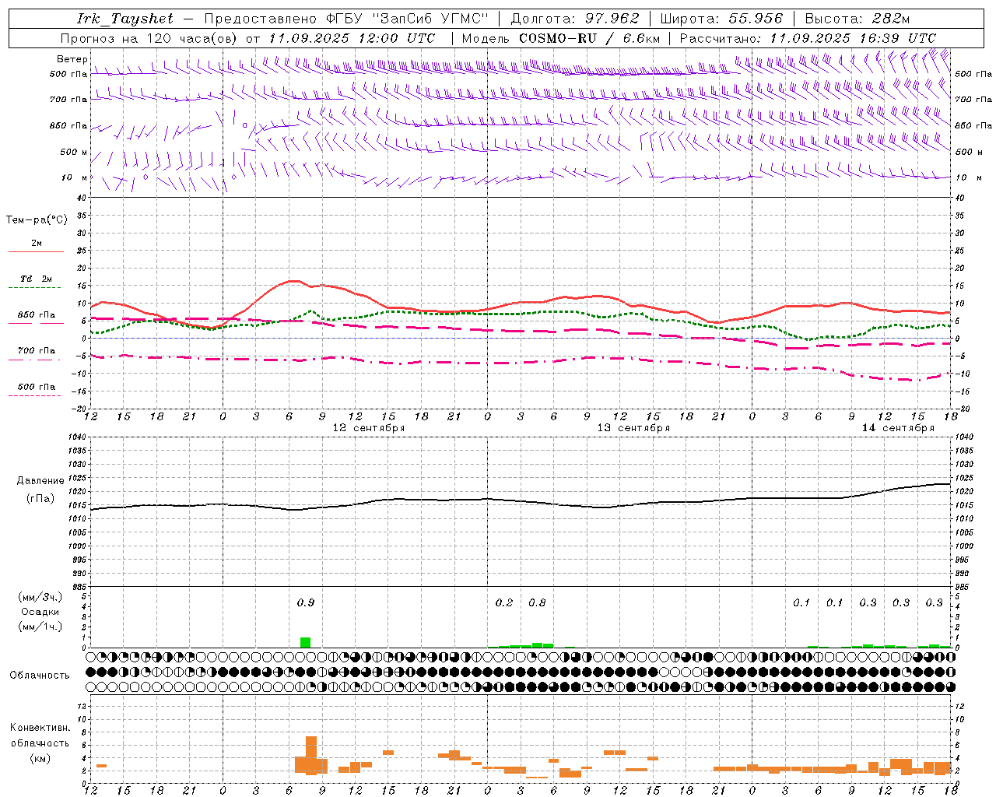Click the pink dash-dot swatch under temperature '500 гПа' legend

pyautogui.click(x=36, y=395)
